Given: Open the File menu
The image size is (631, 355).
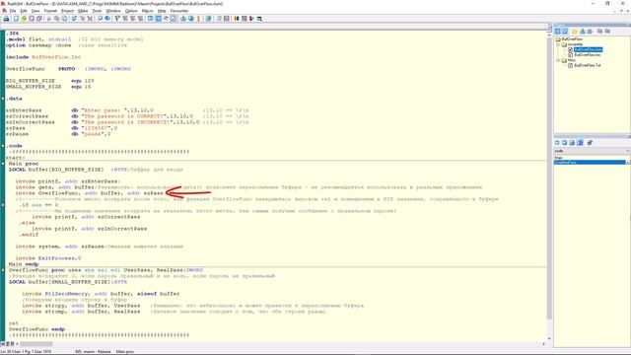Looking at the screenshot, I should (x=13, y=11).
